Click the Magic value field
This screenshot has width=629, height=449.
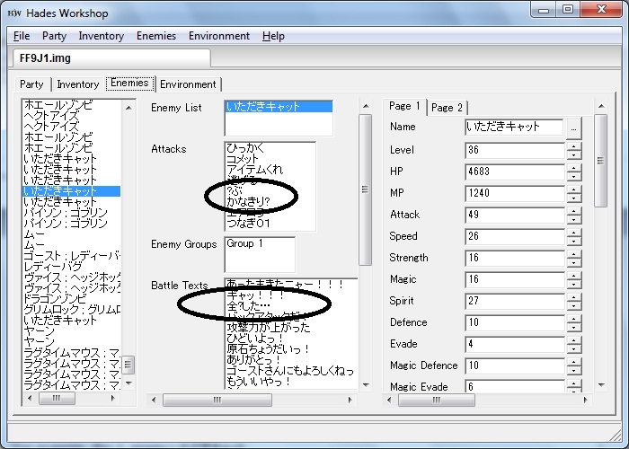(515, 279)
